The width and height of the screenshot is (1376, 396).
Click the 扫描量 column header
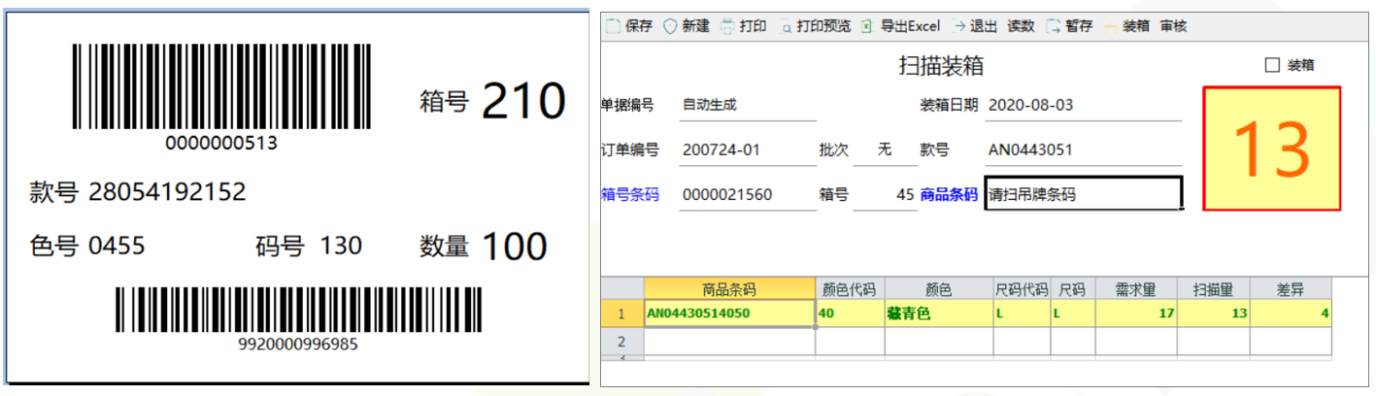pyautogui.click(x=1214, y=289)
